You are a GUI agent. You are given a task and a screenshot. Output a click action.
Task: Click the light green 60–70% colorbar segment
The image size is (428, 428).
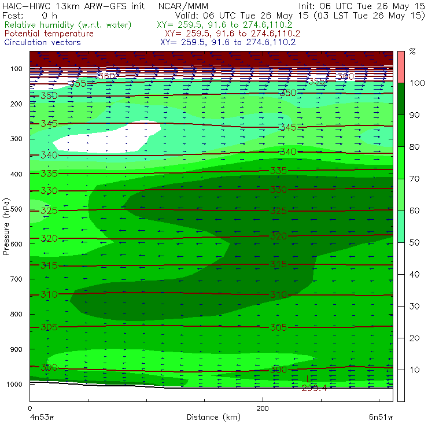click(401, 194)
